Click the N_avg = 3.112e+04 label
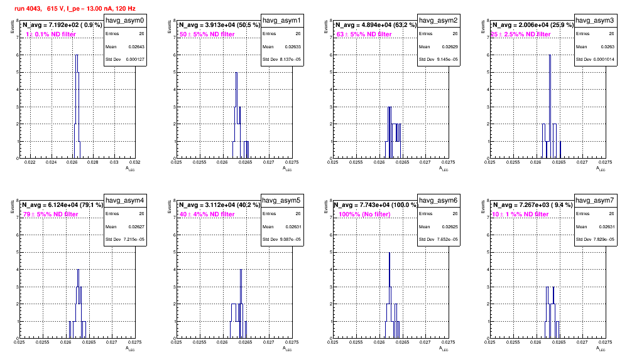 point(219,204)
